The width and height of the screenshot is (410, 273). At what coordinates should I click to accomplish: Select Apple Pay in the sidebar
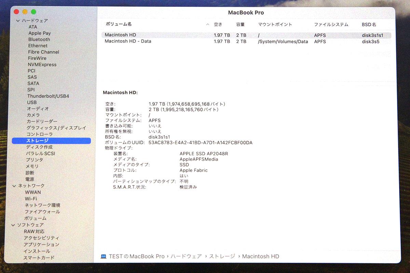39,33
